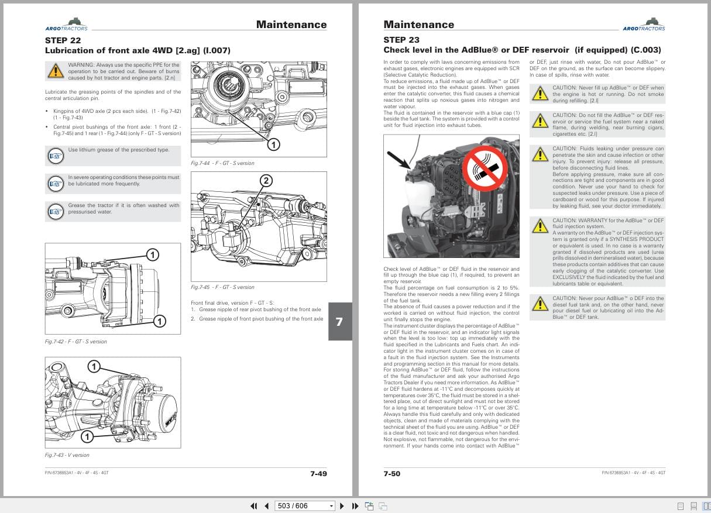Toggle the facing-pages book view mode
The height and width of the screenshot is (513, 711).
[706, 505]
